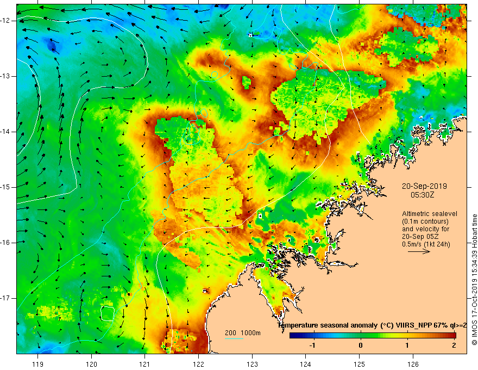
Task: Click the '0.5m/s (1kt 24h)' scale text
Action: click(426, 244)
